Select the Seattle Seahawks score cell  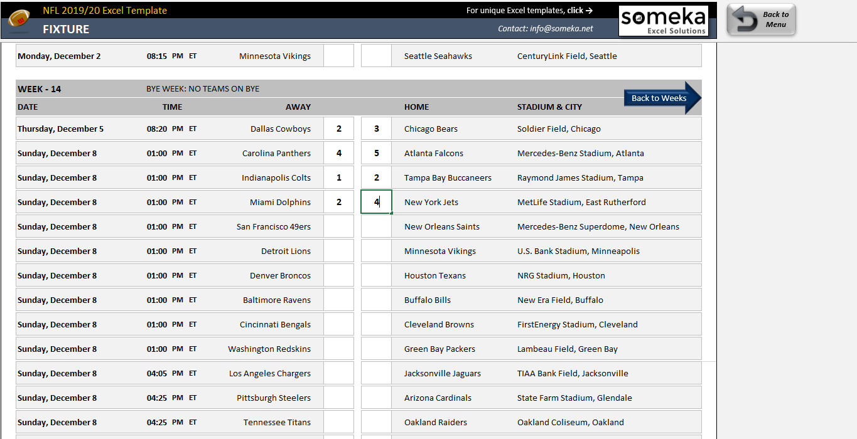(x=377, y=56)
